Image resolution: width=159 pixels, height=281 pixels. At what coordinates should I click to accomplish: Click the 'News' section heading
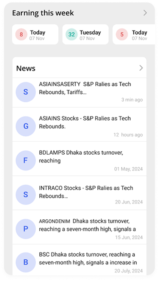[26, 68]
